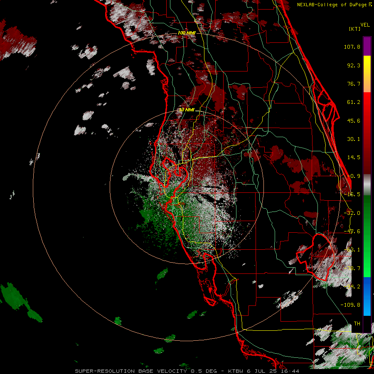
Task: Select the 76.7 velocity scale value
Action: coord(354,84)
